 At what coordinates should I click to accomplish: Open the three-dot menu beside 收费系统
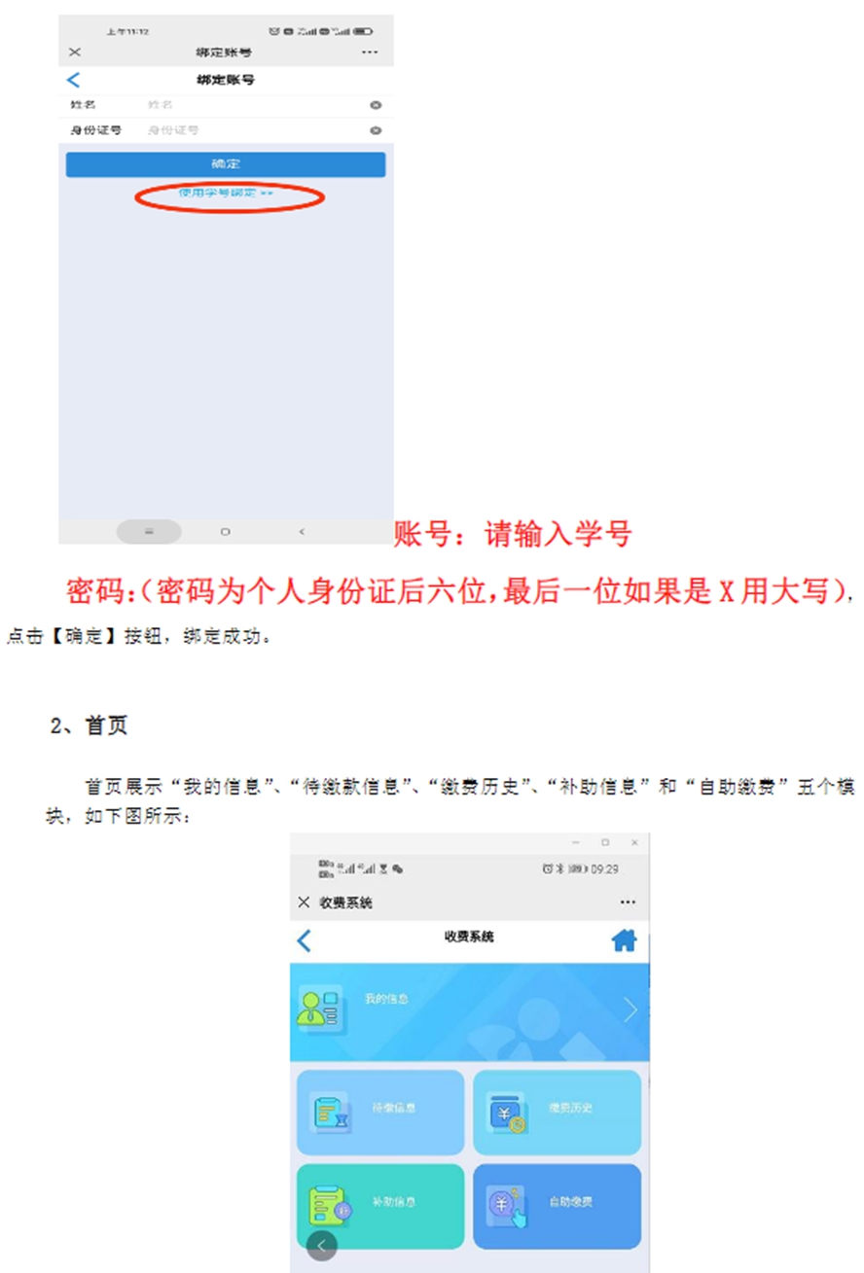pyautogui.click(x=628, y=902)
